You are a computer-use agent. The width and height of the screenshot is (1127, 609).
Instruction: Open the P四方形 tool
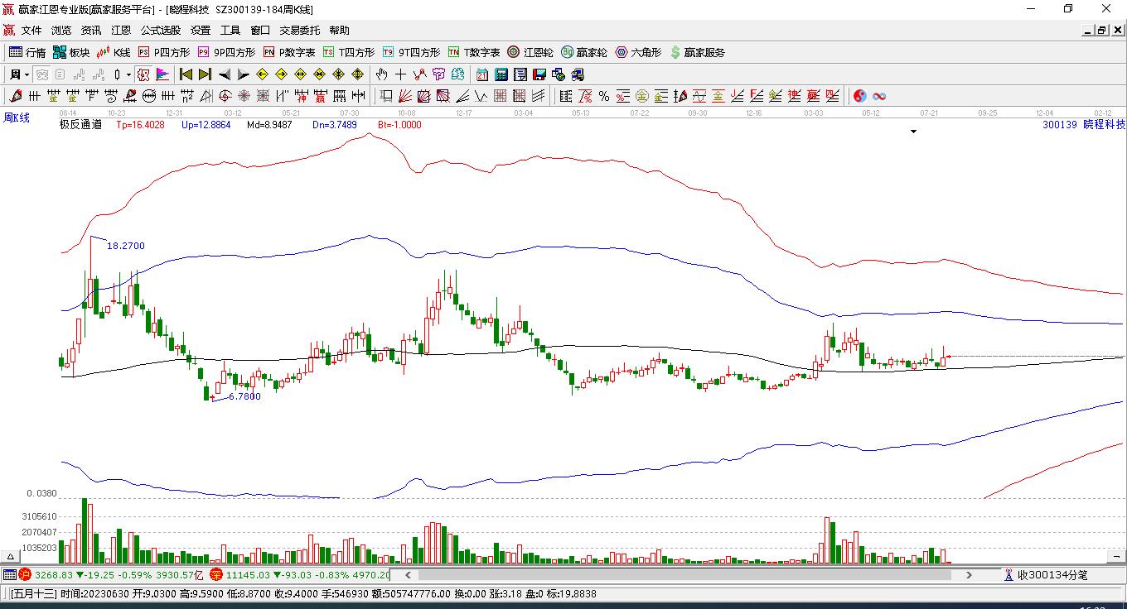pyautogui.click(x=163, y=52)
